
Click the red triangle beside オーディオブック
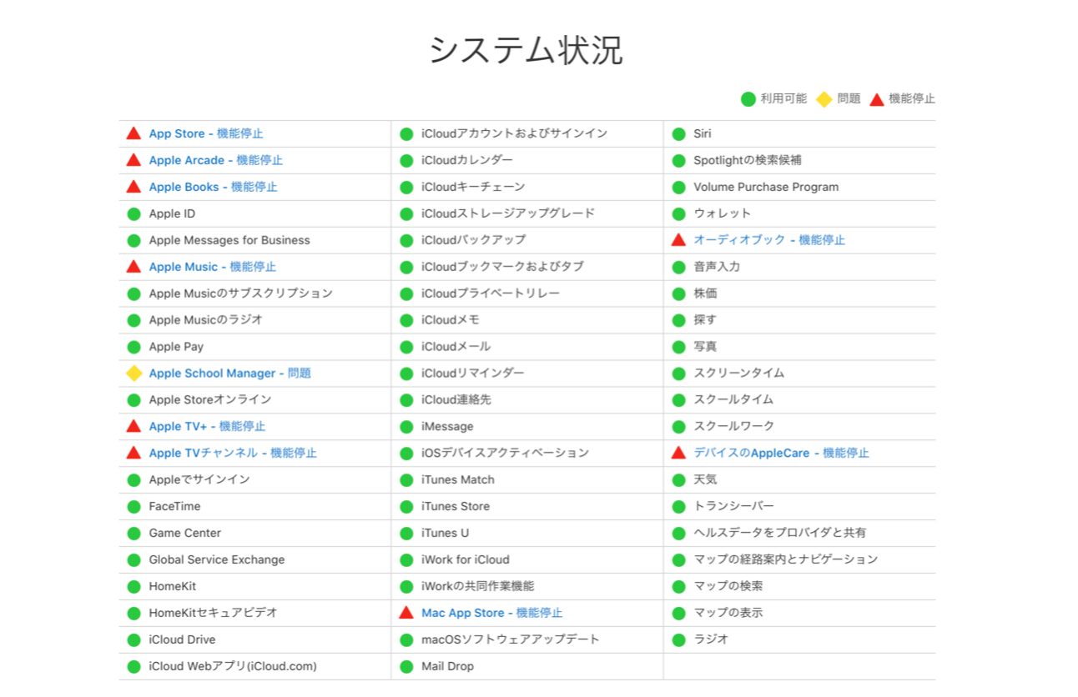678,239
